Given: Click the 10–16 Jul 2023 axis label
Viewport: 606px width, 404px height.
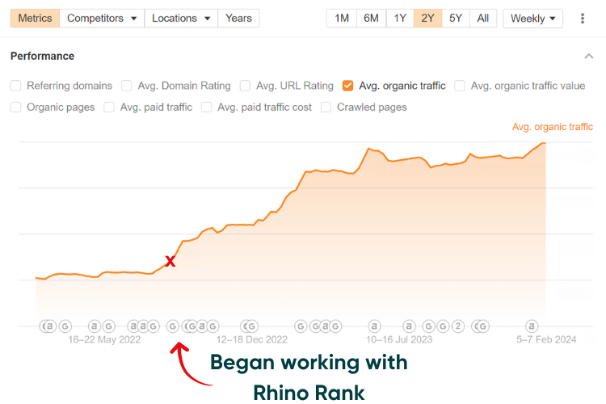Looking at the screenshot, I should [399, 339].
